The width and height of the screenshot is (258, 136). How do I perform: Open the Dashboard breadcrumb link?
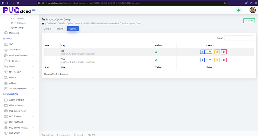(x=52, y=24)
